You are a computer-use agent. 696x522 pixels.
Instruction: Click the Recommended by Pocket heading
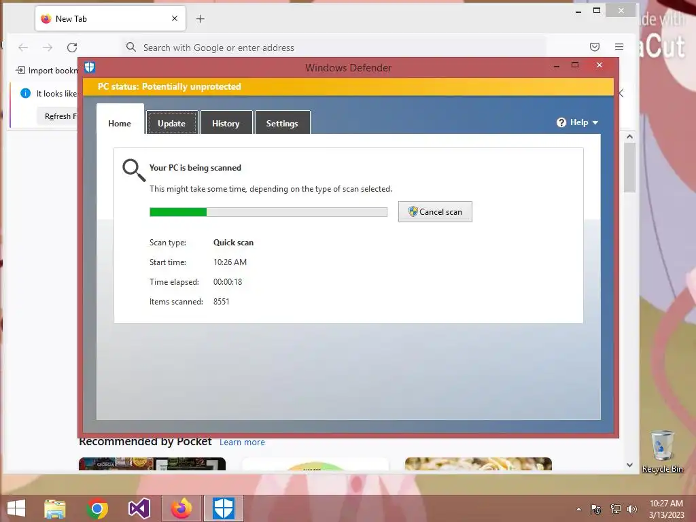pos(145,442)
